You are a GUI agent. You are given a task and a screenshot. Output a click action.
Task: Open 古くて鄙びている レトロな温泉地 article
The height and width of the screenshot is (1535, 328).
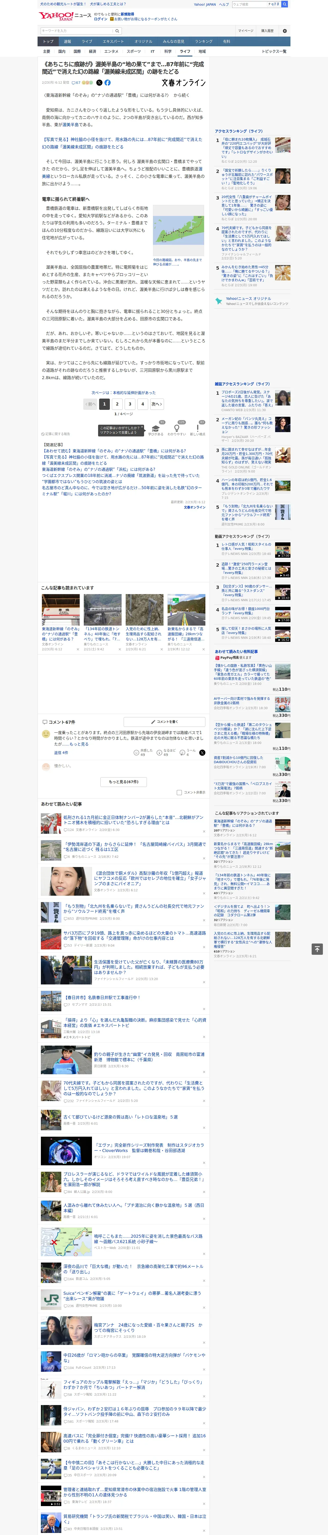120,1117
